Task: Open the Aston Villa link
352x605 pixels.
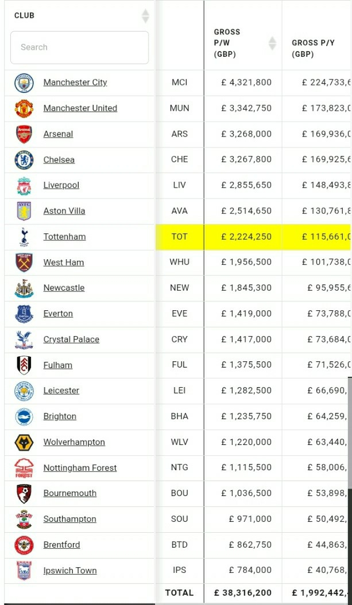Action: point(64,211)
